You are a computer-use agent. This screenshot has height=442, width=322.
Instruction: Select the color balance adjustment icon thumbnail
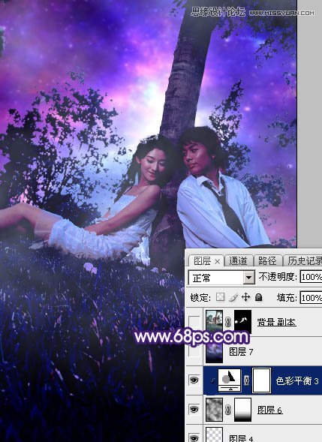[230, 380]
